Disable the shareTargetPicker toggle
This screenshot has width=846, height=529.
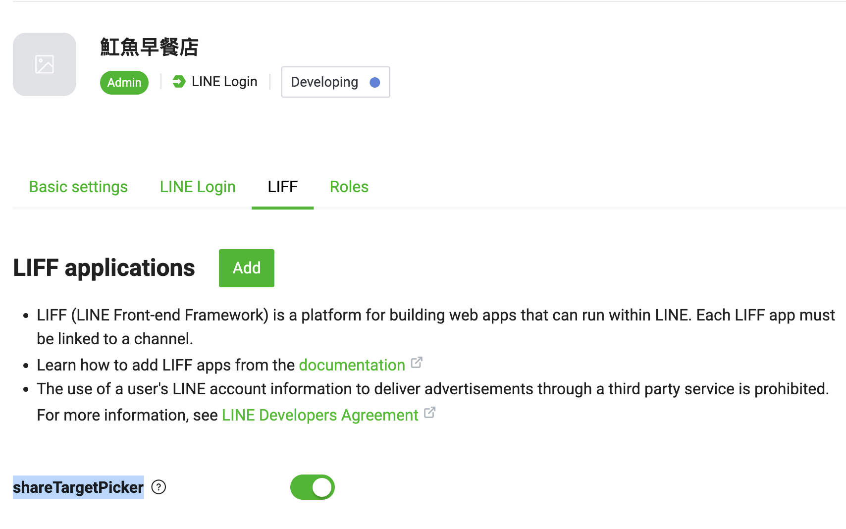[x=313, y=487]
